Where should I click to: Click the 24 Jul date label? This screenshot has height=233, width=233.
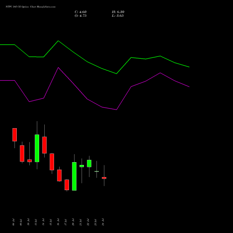point(103,222)
